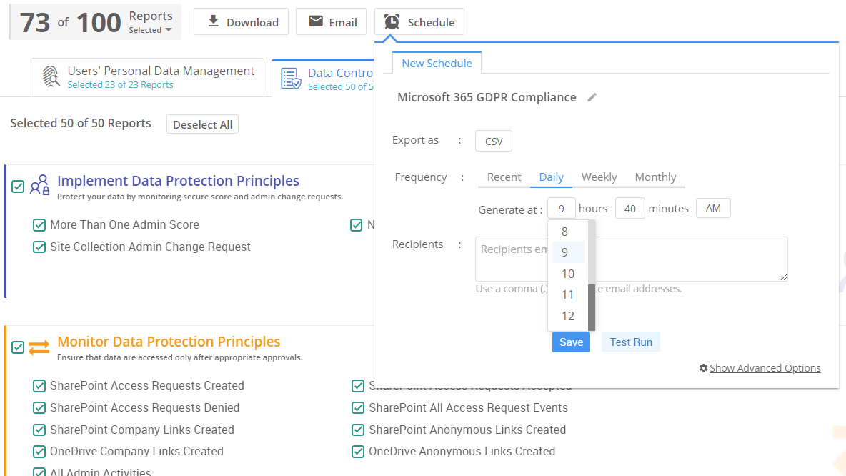Screen dimensions: 846x476
Task: Toggle the Implement Data Protection Principles section checkbox
Action: click(17, 187)
